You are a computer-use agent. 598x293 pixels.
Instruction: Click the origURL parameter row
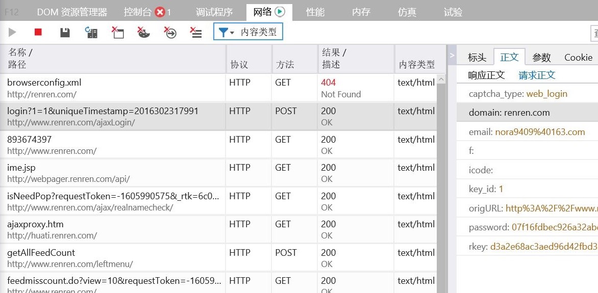click(527, 208)
